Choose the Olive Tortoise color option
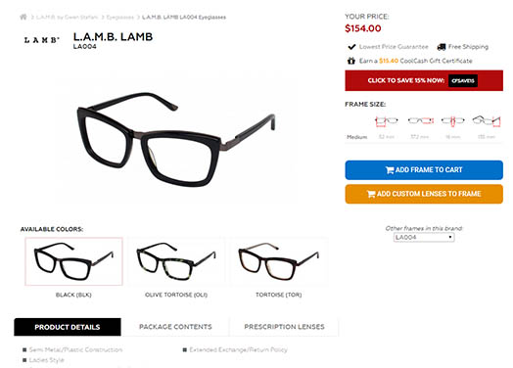The image size is (513, 368). point(176,261)
